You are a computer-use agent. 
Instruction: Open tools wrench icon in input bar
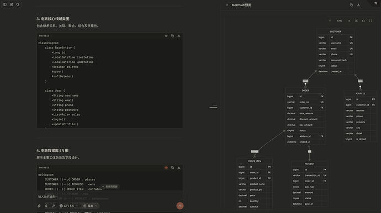tap(53, 206)
